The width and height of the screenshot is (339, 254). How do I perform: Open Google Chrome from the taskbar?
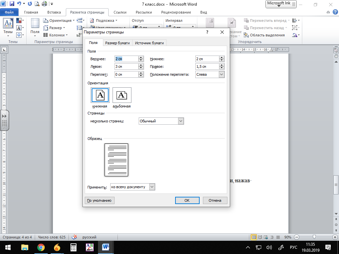41,247
